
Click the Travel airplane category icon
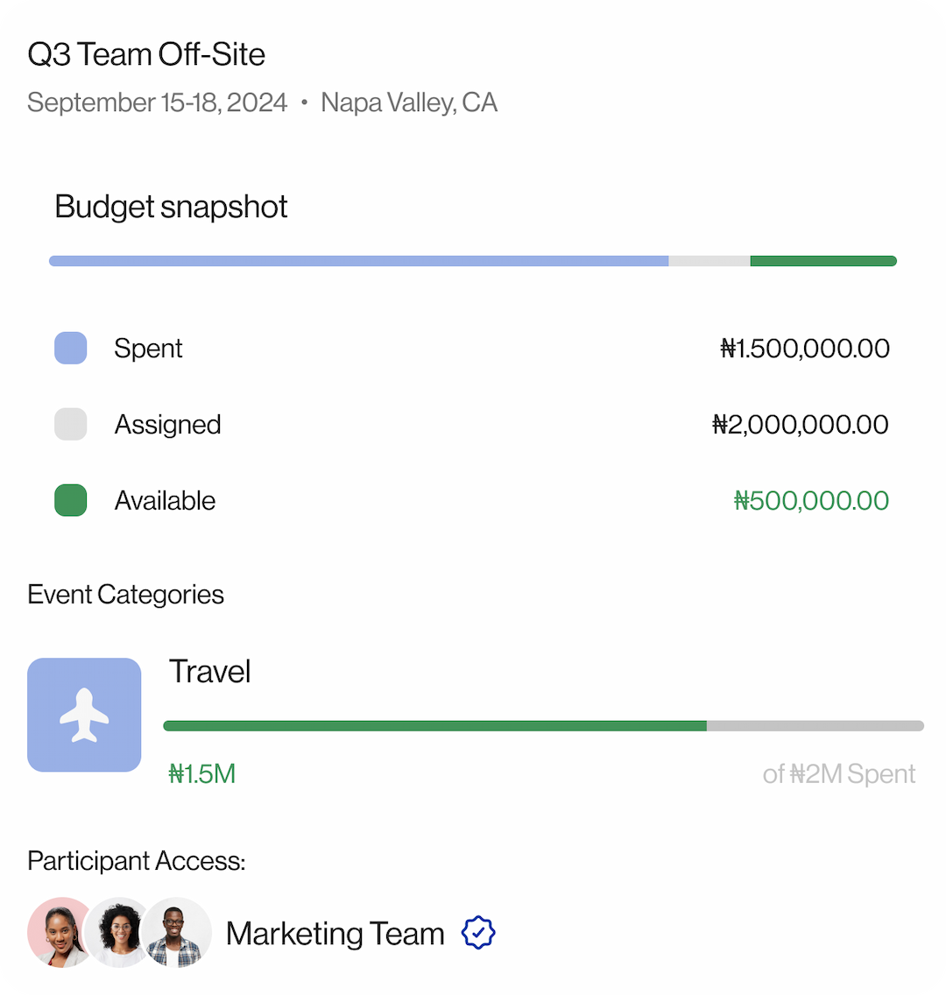click(84, 715)
